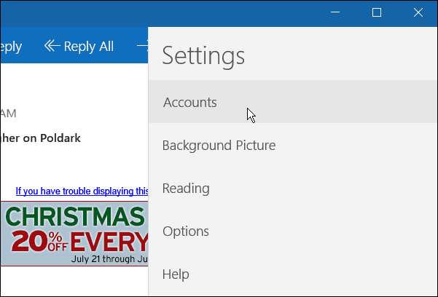Click the partially visible Reply button
This screenshot has height=297, width=438.
click(11, 47)
